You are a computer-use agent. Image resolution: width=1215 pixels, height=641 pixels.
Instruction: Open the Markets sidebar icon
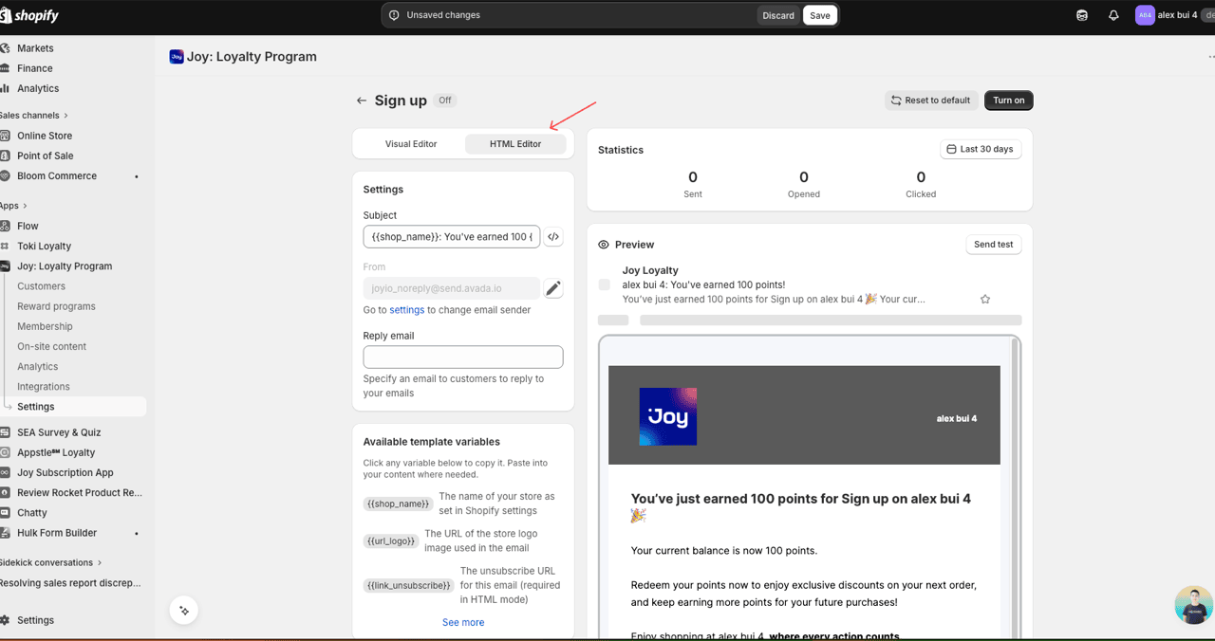pyautogui.click(x=5, y=48)
